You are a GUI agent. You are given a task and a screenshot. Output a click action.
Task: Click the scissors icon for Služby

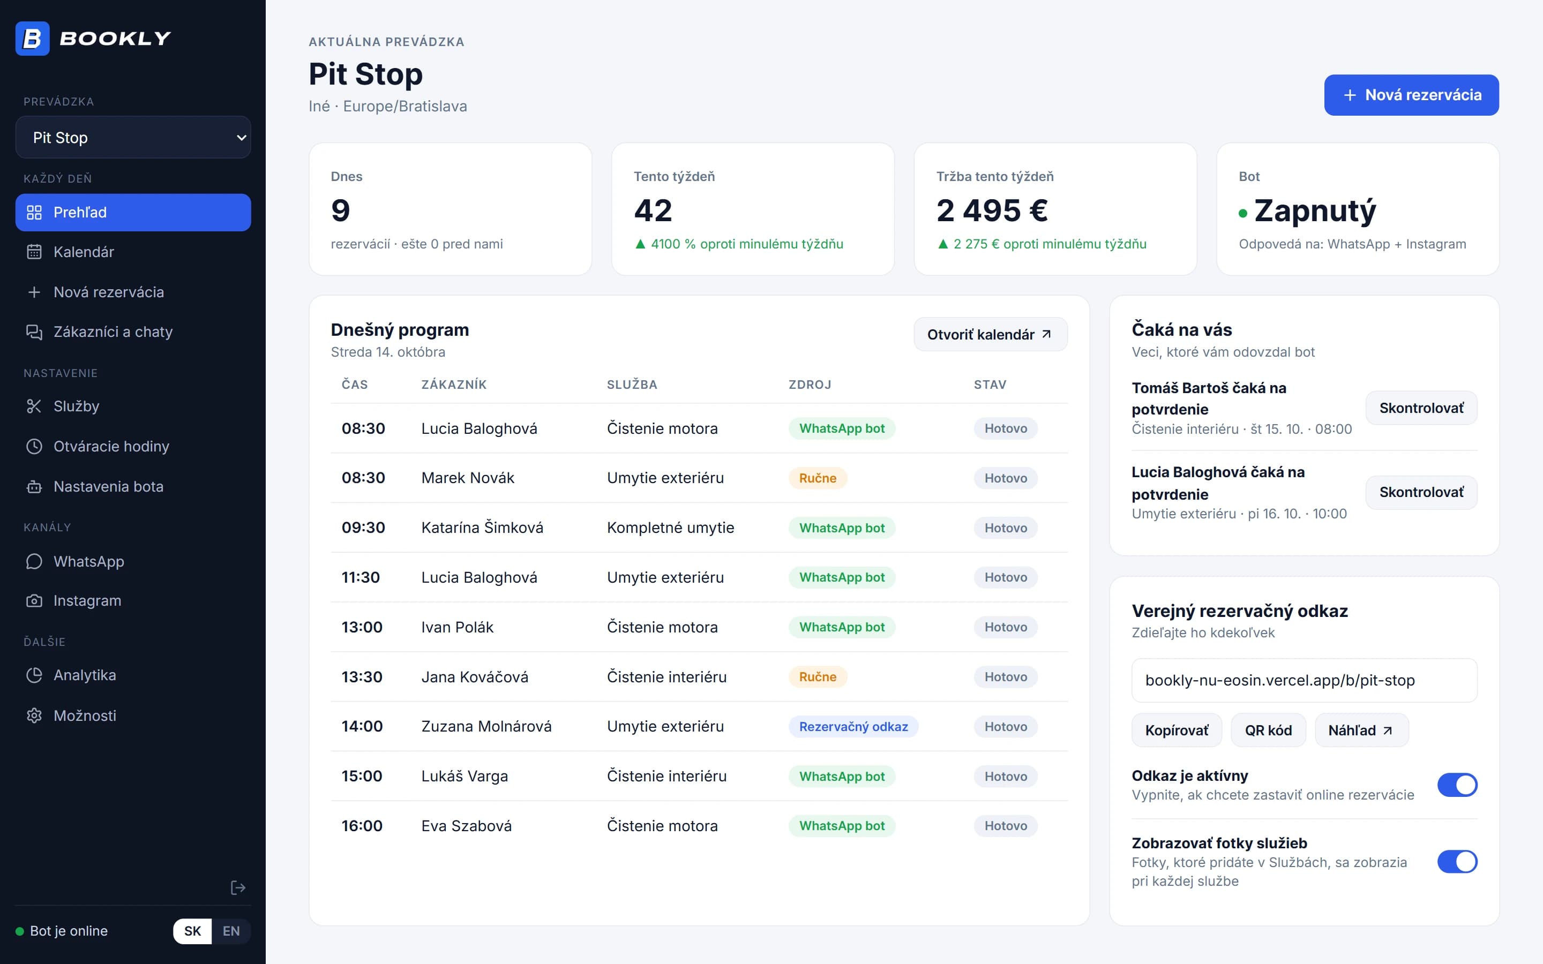34,406
